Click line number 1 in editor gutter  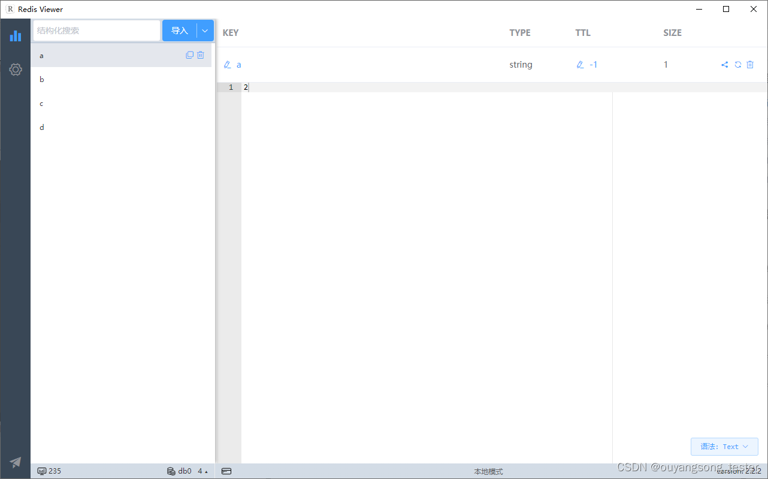click(231, 87)
